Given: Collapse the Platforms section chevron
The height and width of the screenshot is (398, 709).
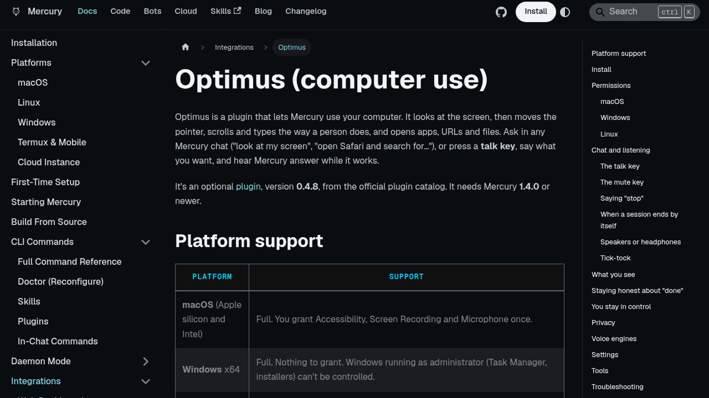Looking at the screenshot, I should pyautogui.click(x=146, y=63).
